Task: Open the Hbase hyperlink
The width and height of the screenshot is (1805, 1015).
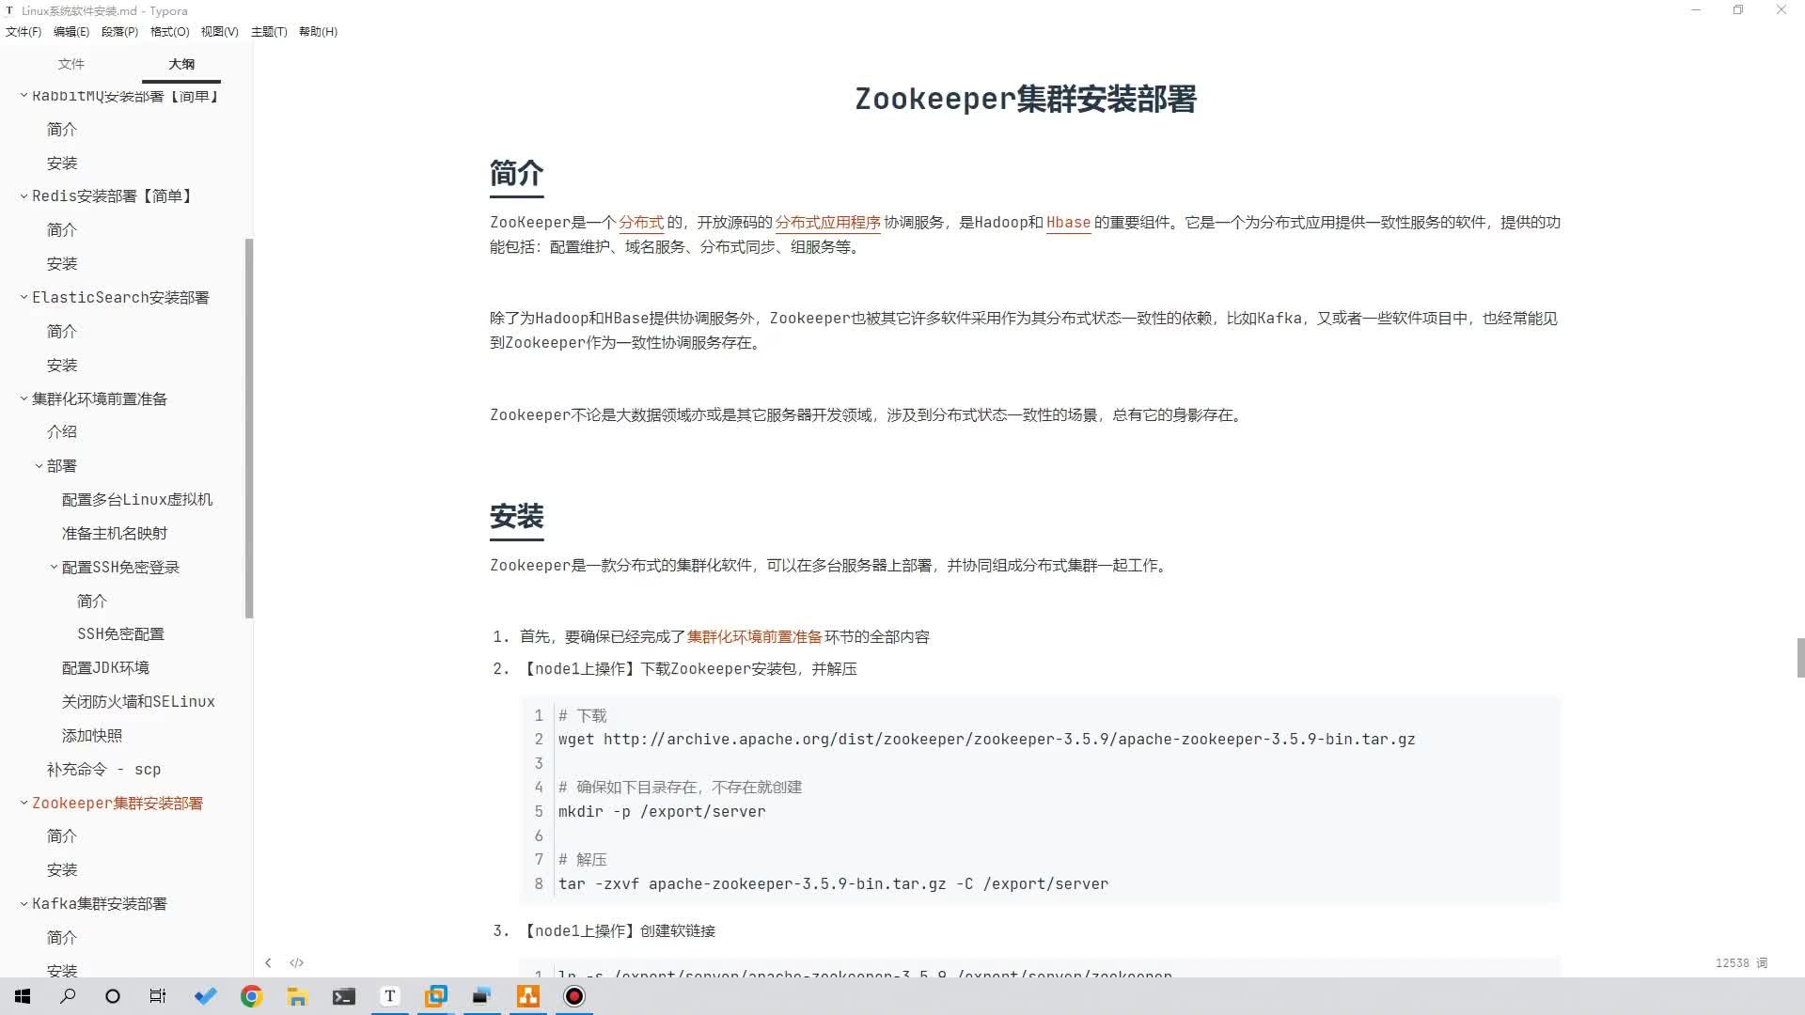Action: point(1068,223)
